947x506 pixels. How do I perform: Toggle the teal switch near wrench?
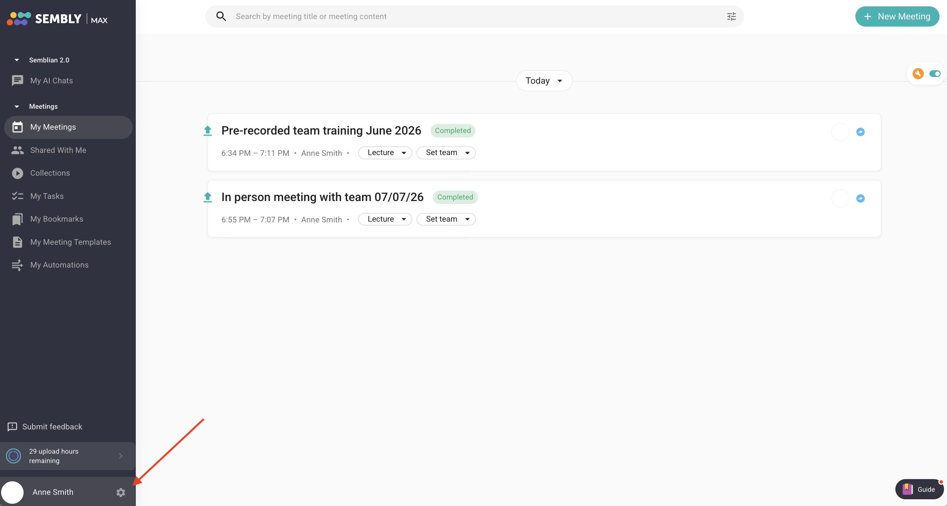935,74
